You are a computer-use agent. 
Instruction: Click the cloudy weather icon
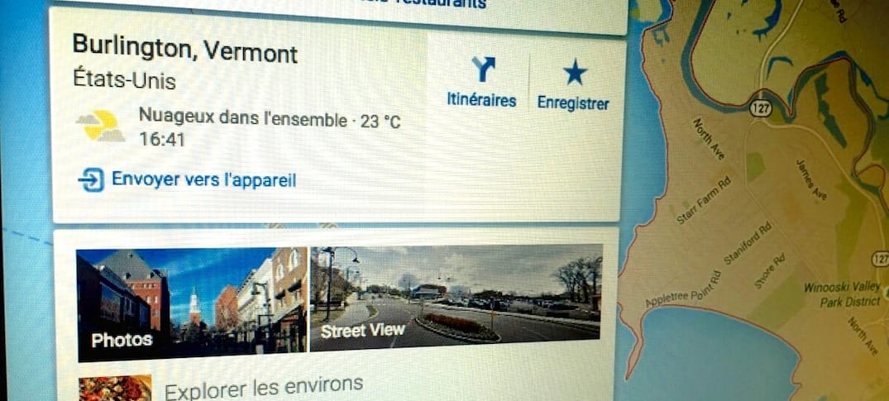[102, 126]
